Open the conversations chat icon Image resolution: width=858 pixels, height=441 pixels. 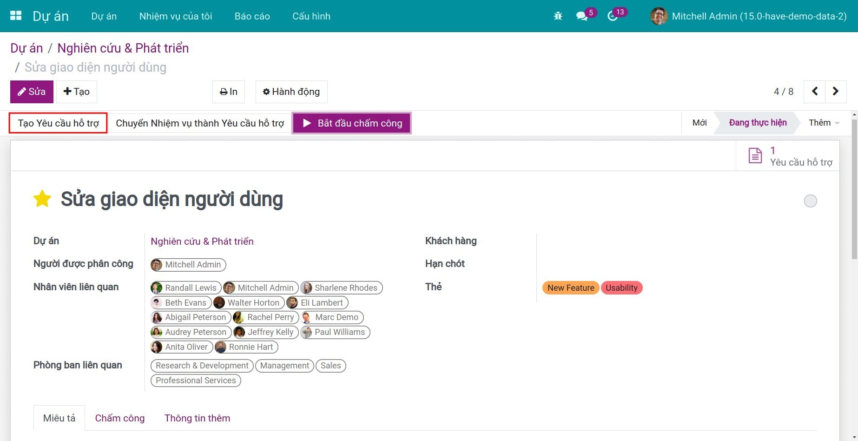click(x=581, y=16)
